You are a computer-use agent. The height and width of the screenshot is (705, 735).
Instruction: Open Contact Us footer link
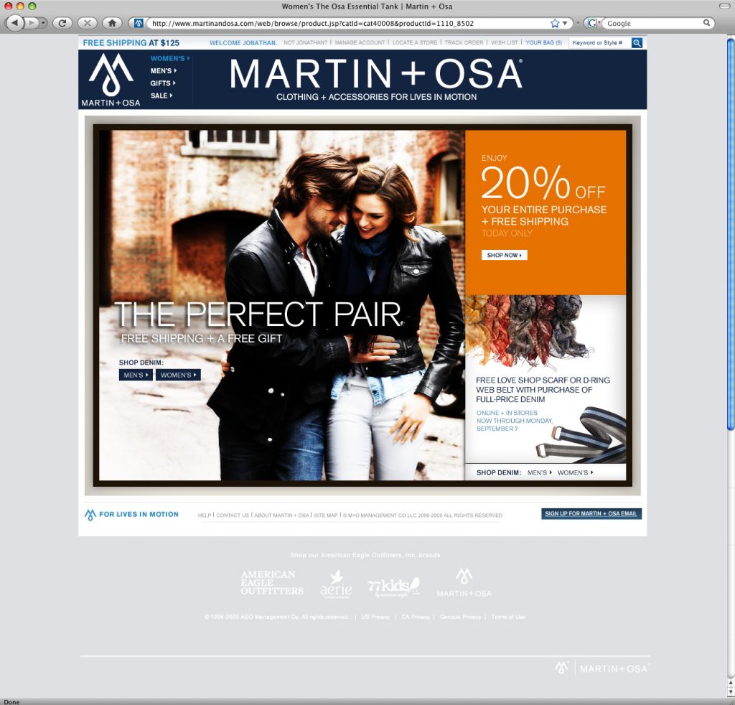[233, 515]
